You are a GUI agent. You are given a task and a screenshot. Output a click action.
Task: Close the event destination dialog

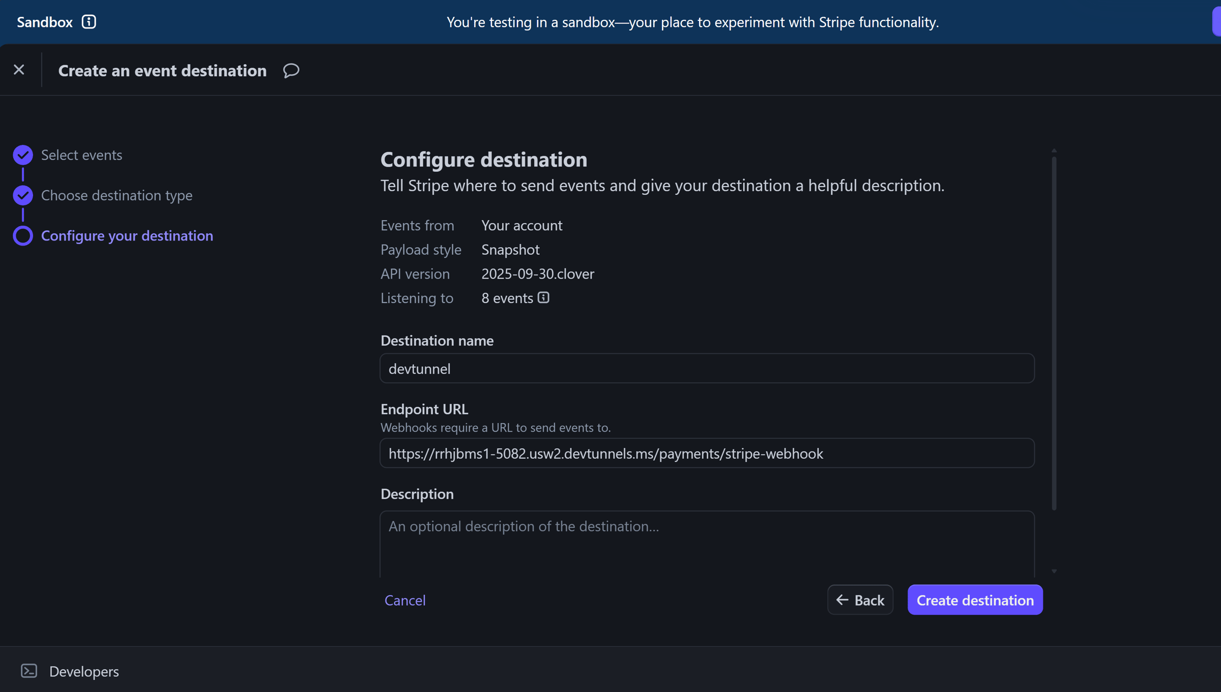pyautogui.click(x=19, y=70)
